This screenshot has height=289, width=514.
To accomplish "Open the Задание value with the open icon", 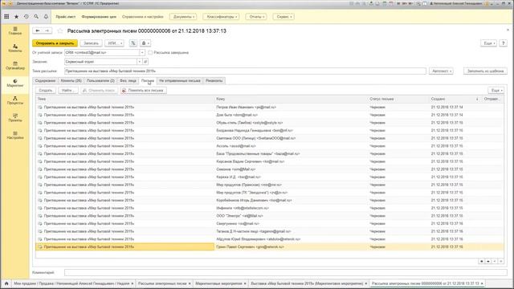I will click(x=145, y=62).
